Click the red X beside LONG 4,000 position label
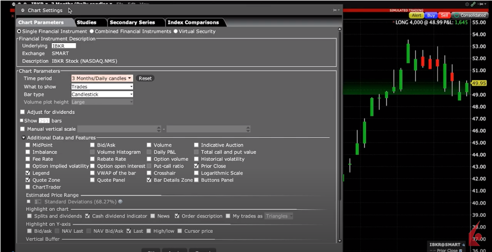The height and width of the screenshot is (252, 492). [393, 22]
